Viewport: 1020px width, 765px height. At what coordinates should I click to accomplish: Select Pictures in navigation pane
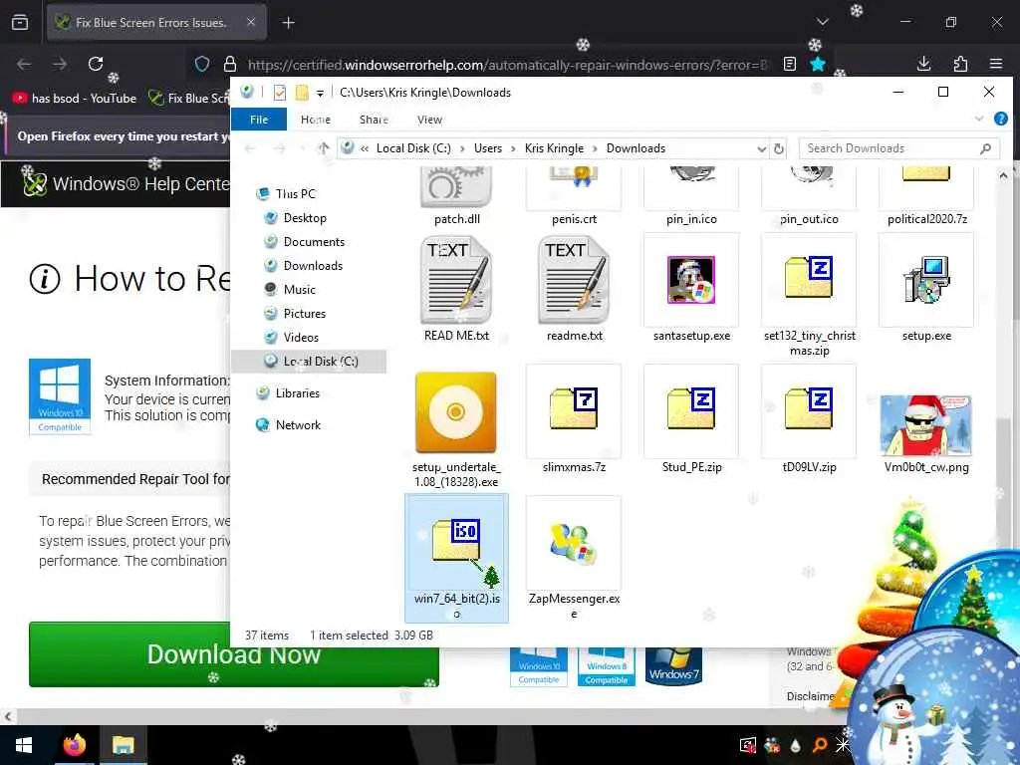tap(295, 314)
